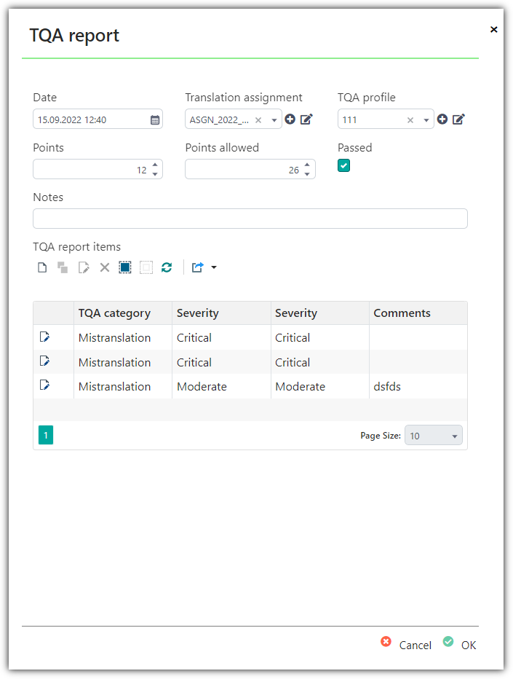513x679 pixels.
Task: Increase Points value with up arrow
Action: [155, 165]
